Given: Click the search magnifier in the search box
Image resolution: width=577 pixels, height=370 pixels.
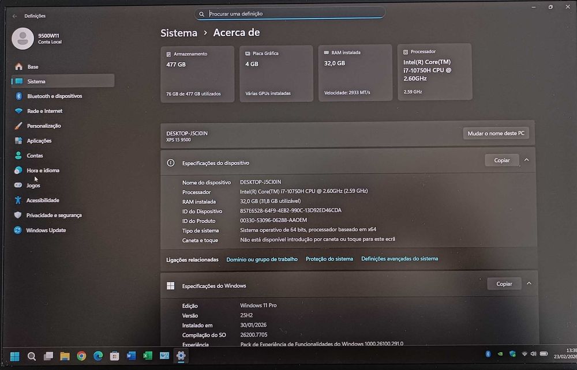Looking at the screenshot, I should coord(201,14).
